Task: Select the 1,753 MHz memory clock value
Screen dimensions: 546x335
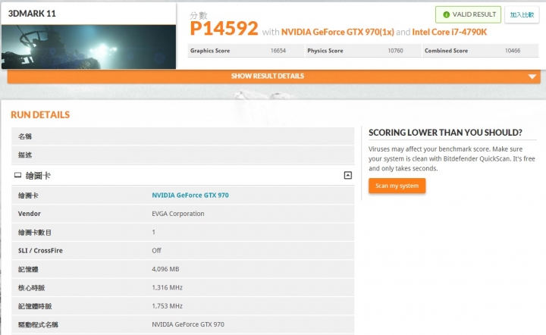Action: click(x=167, y=305)
